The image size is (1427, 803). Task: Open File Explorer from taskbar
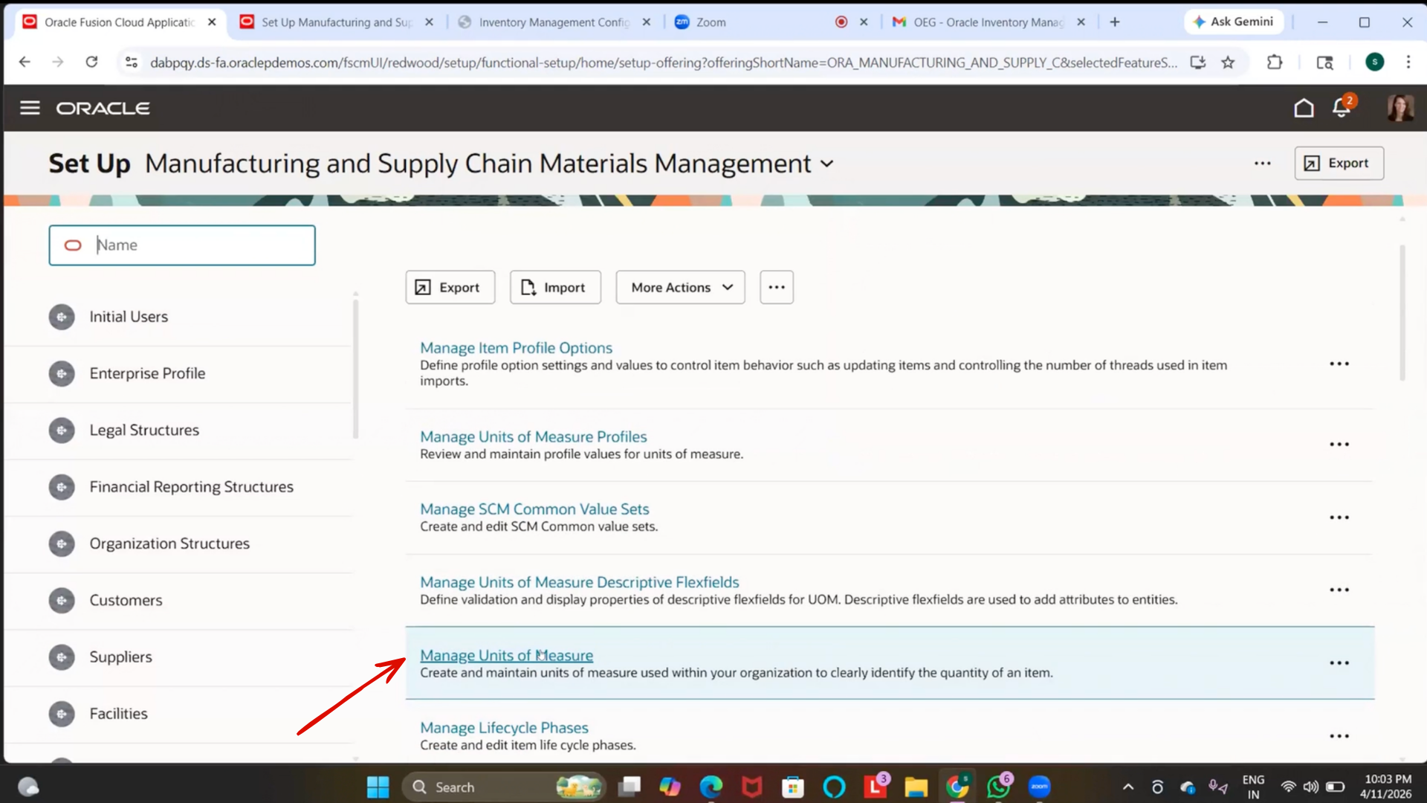(x=916, y=787)
